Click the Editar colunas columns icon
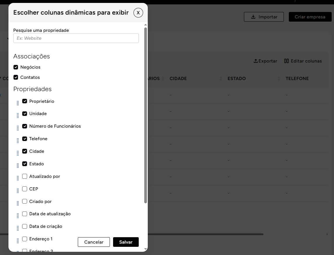 point(286,61)
